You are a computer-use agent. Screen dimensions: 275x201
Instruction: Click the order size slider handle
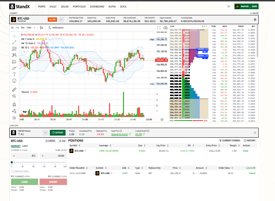12,162
